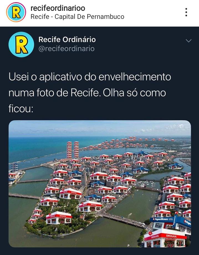Viewport: 199px width, 255px height.
Task: Expand the tweet chevron dropdown arrow
Action: pyautogui.click(x=188, y=41)
